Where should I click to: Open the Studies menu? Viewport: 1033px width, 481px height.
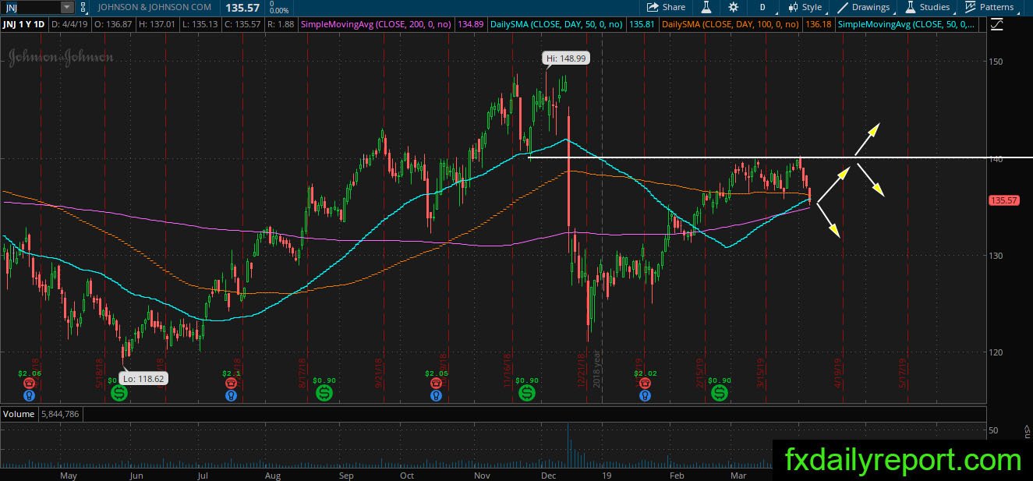click(927, 7)
